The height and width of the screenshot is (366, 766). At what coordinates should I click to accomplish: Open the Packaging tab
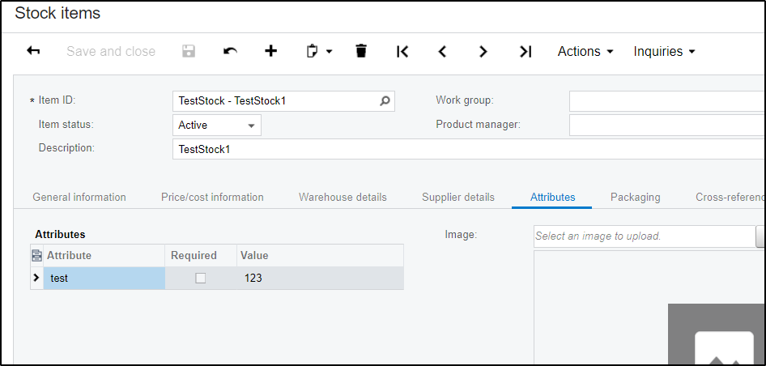(635, 197)
